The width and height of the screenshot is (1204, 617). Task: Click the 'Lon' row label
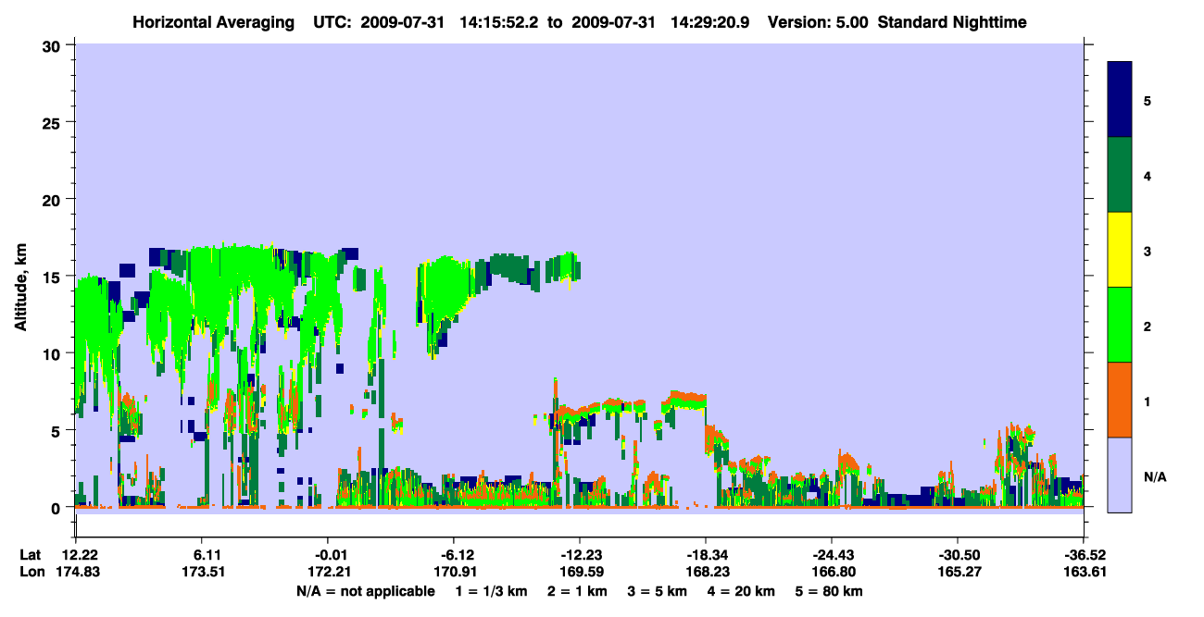pos(31,572)
